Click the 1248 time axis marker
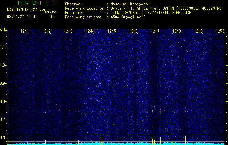Image resolution: width=228 pixels, height=145 pixels. (x=177, y=31)
